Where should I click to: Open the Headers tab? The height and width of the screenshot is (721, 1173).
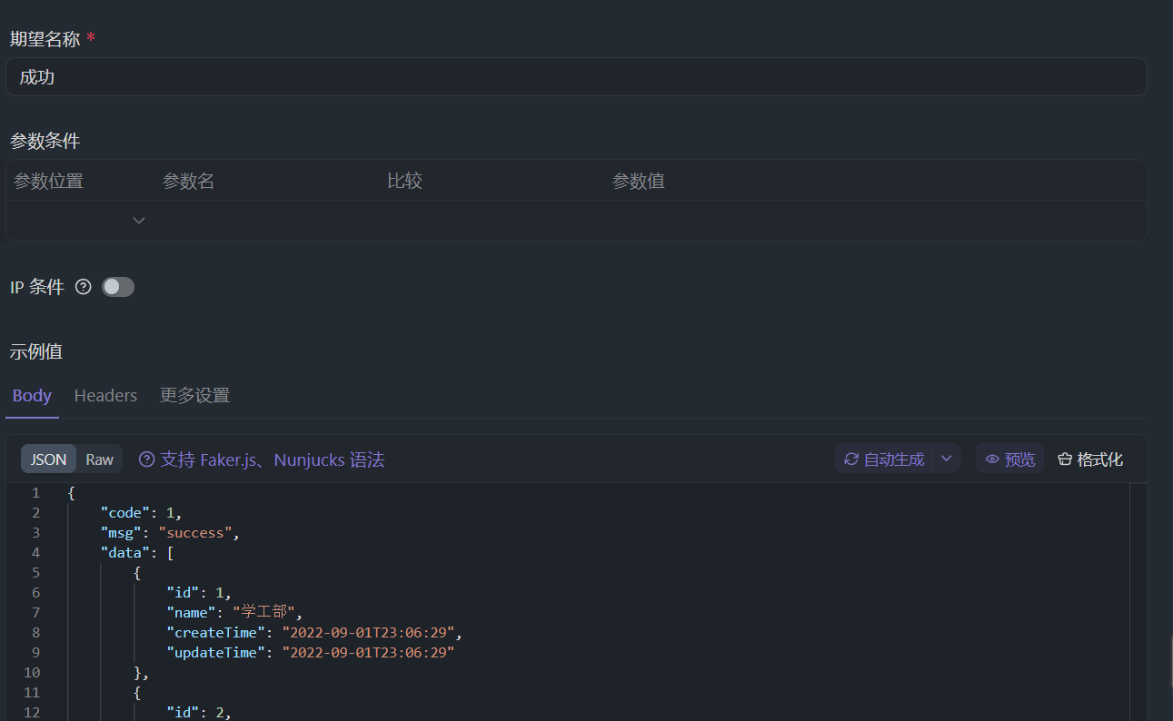click(x=105, y=396)
